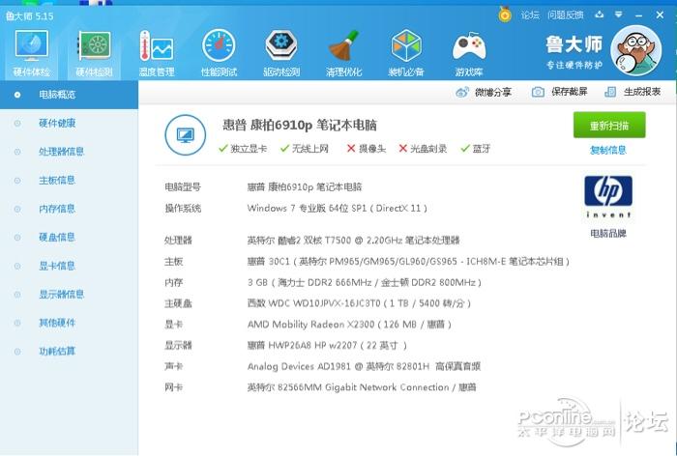Open the title bar dropdown menu arrow

tap(618, 14)
